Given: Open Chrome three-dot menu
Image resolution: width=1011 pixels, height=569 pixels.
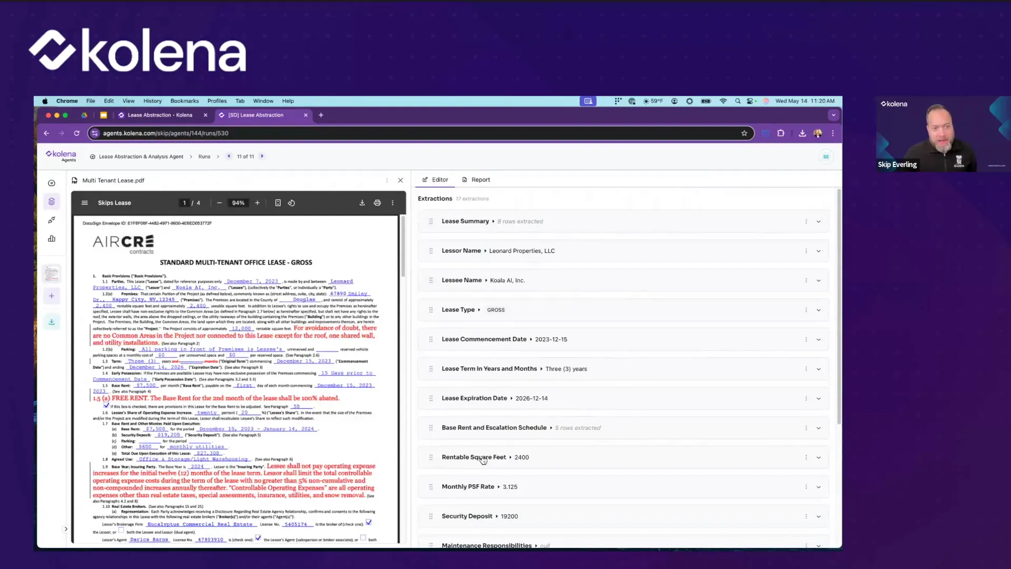Looking at the screenshot, I should [833, 133].
